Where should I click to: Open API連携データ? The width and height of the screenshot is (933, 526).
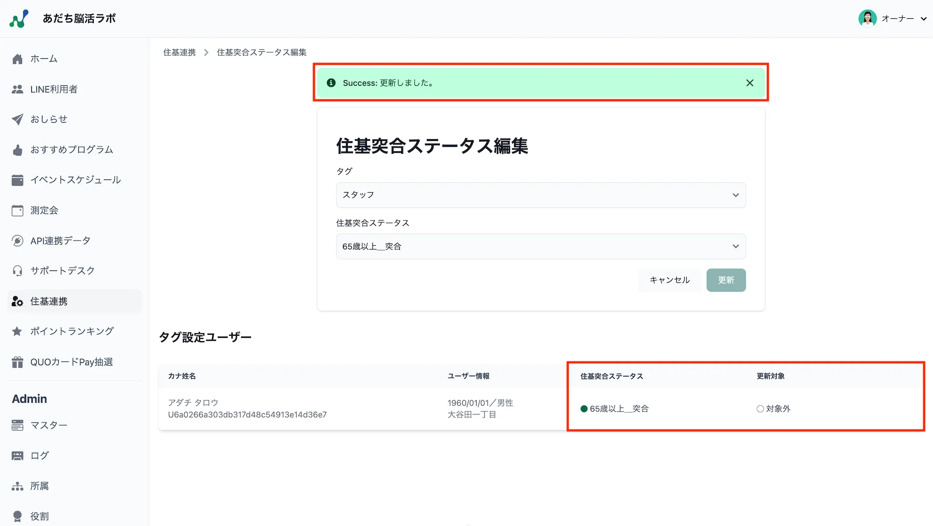pos(60,240)
